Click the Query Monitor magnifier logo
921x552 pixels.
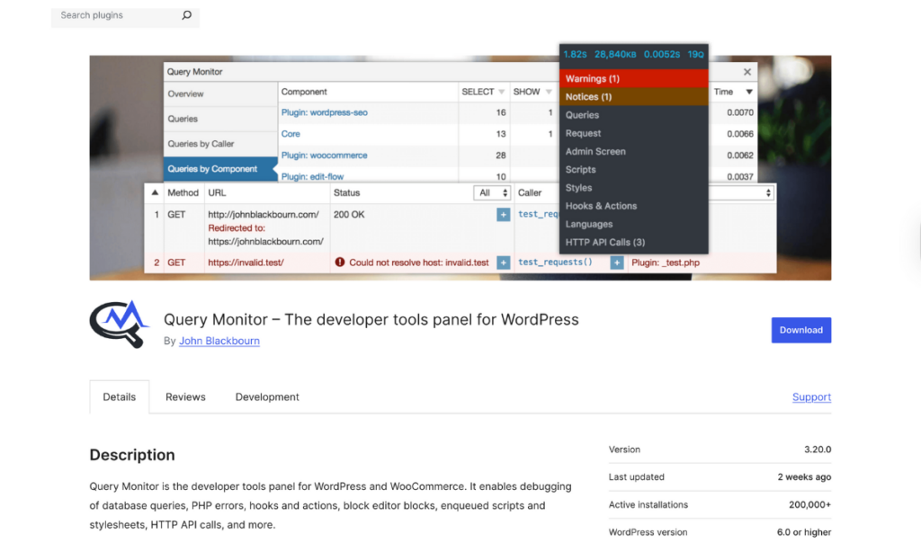tap(118, 325)
